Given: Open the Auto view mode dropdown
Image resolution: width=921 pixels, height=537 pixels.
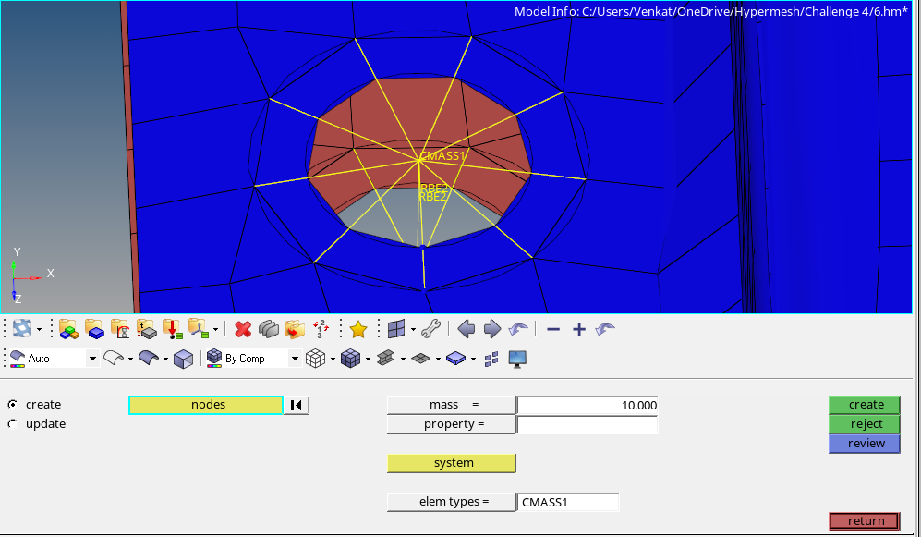Looking at the screenshot, I should (91, 358).
